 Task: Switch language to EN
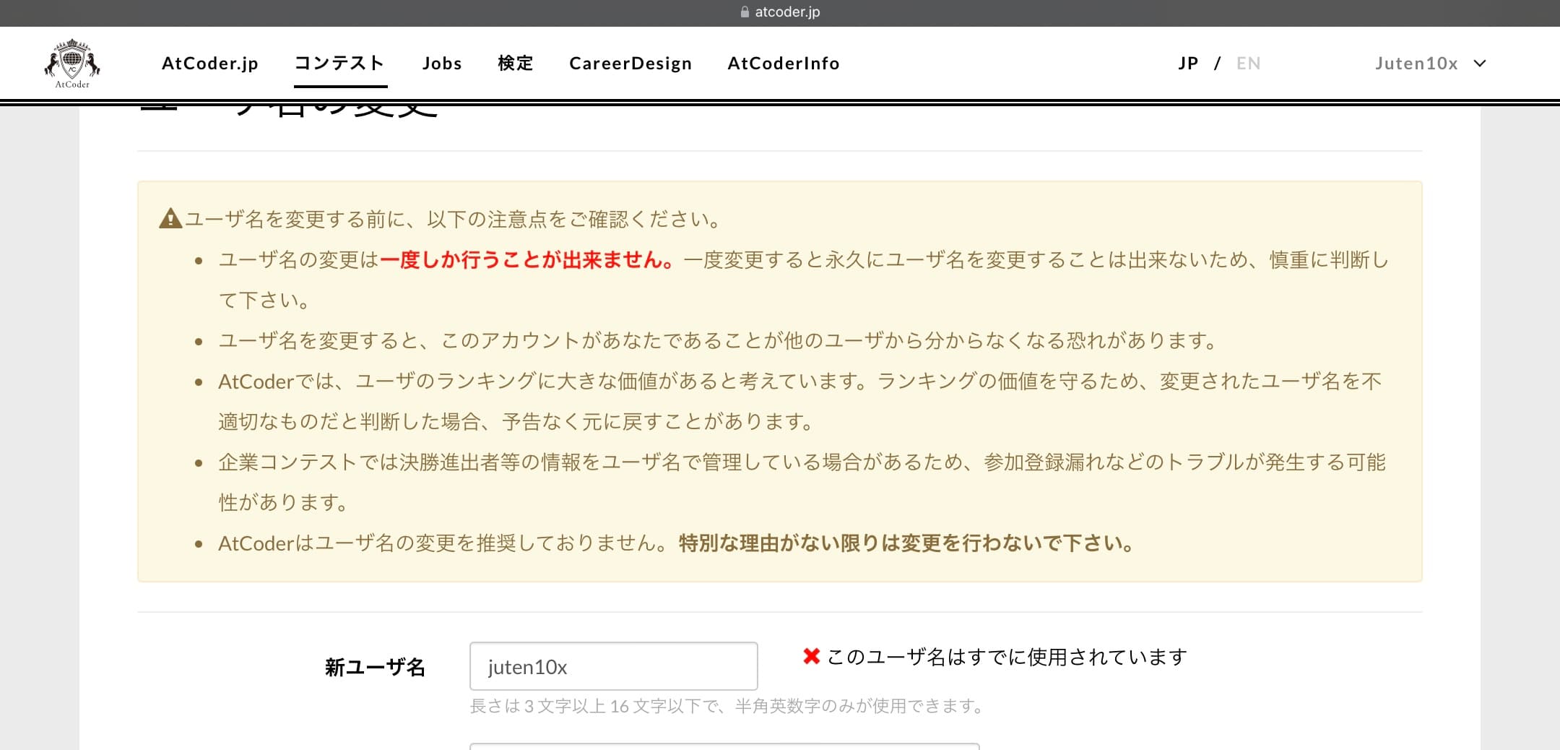pyautogui.click(x=1249, y=64)
